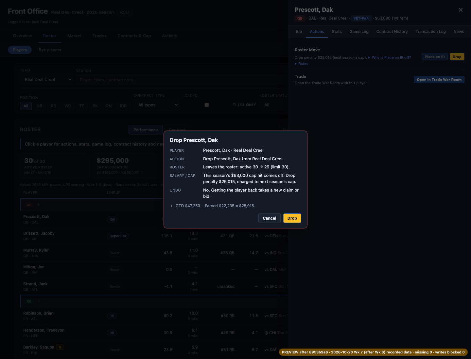Click the Performance view button above the roster
The width and height of the screenshot is (471, 359).
tap(146, 130)
